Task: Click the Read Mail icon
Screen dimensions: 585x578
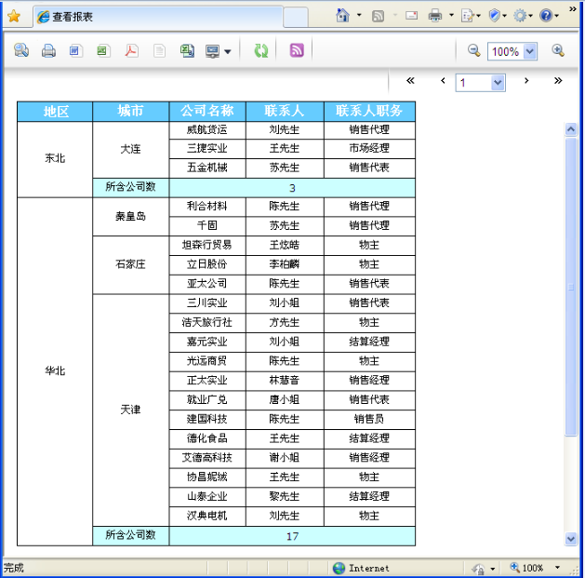Action: [411, 15]
